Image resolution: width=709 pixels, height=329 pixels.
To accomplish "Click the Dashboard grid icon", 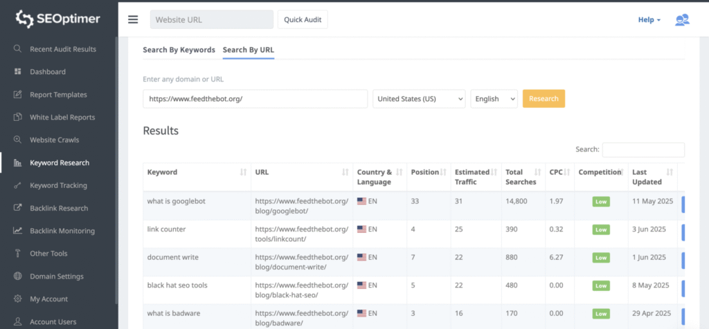I will (17, 71).
